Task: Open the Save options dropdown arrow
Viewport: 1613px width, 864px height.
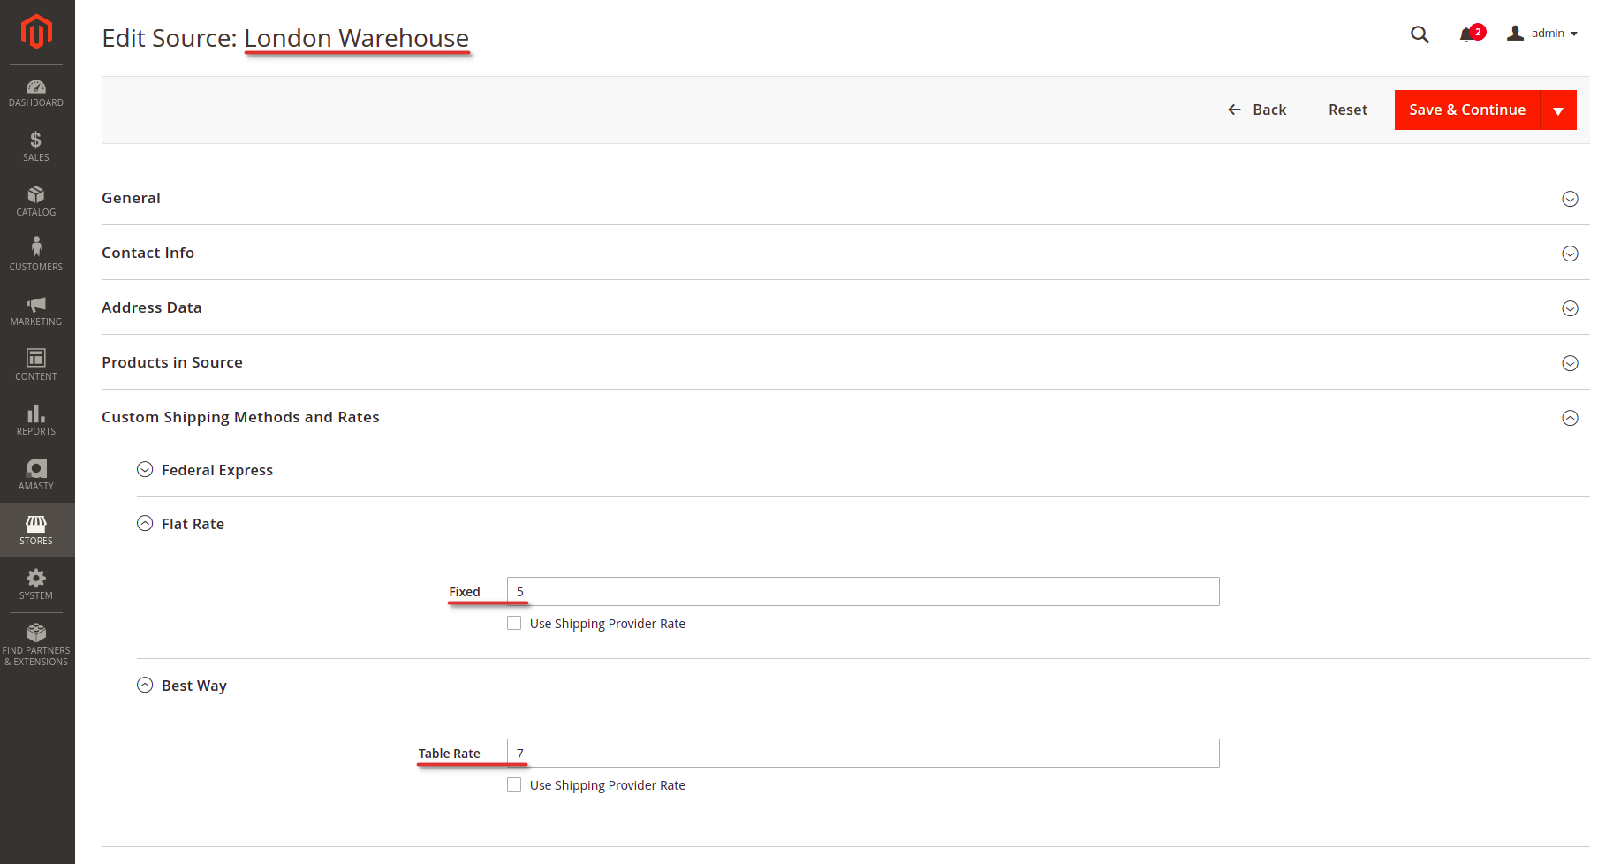Action: coord(1558,110)
